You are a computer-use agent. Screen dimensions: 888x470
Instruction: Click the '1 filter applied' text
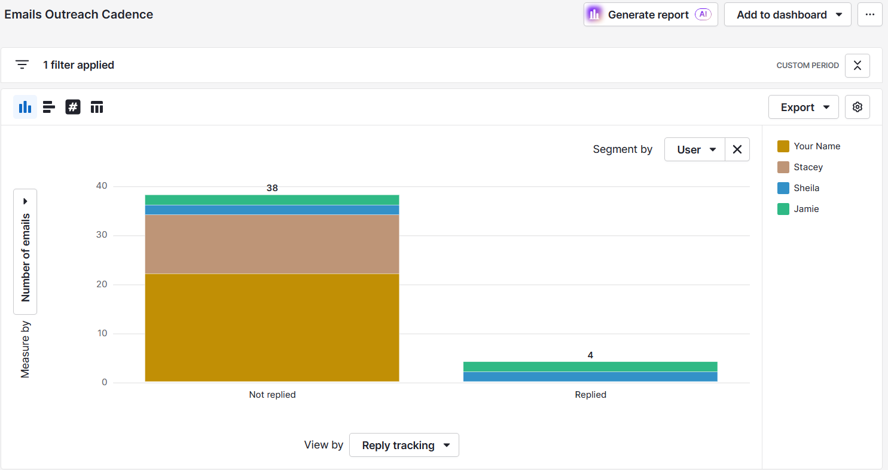pos(78,64)
